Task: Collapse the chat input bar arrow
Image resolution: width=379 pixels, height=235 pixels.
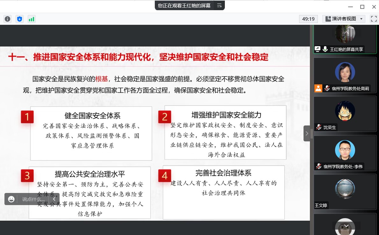Action: pos(54,199)
